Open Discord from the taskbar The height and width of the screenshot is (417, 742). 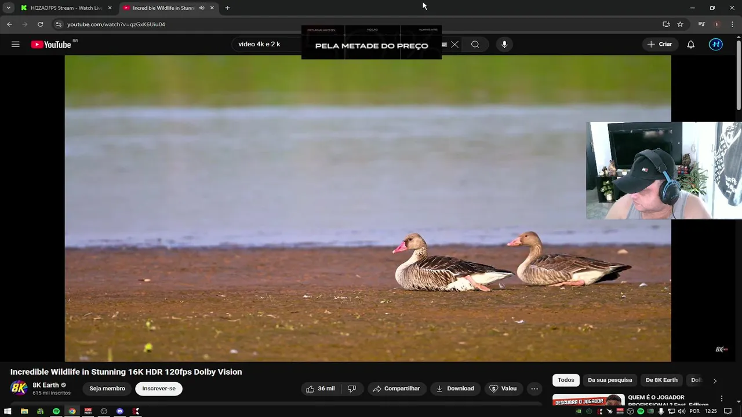tap(120, 411)
